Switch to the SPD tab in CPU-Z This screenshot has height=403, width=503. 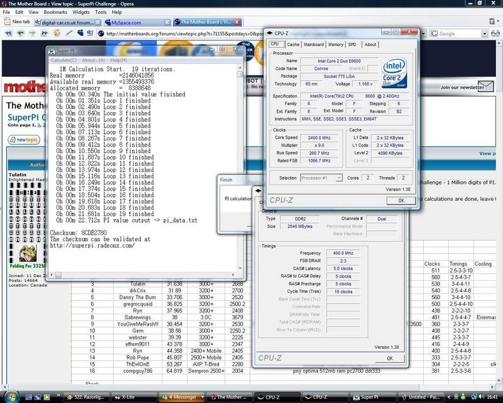click(352, 45)
